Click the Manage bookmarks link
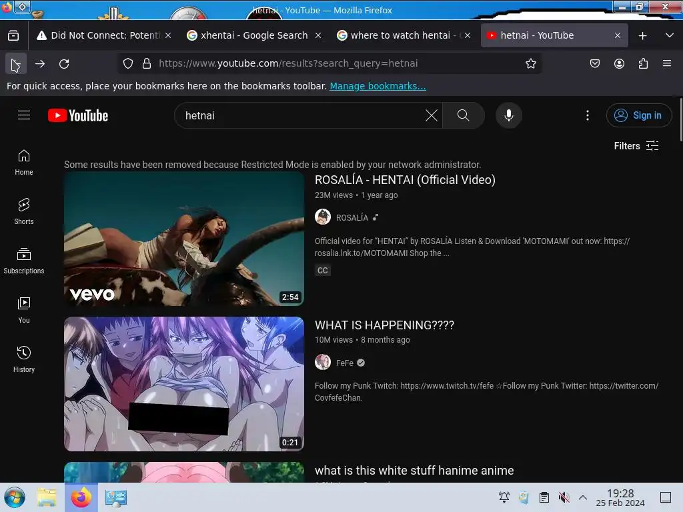 coord(378,86)
